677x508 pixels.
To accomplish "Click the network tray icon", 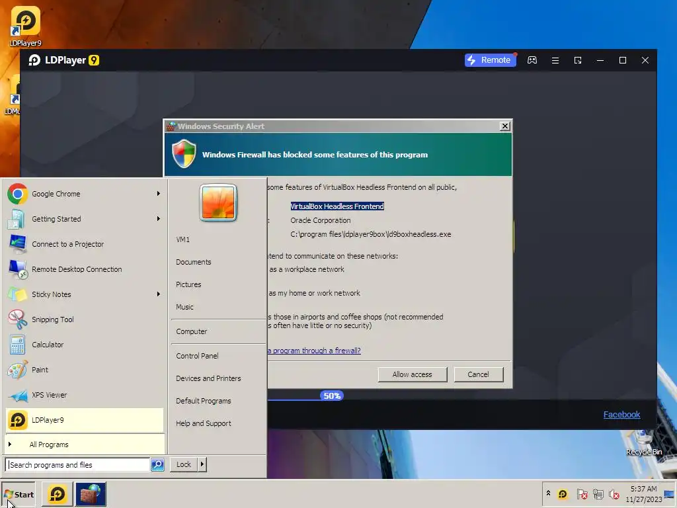I will point(598,493).
